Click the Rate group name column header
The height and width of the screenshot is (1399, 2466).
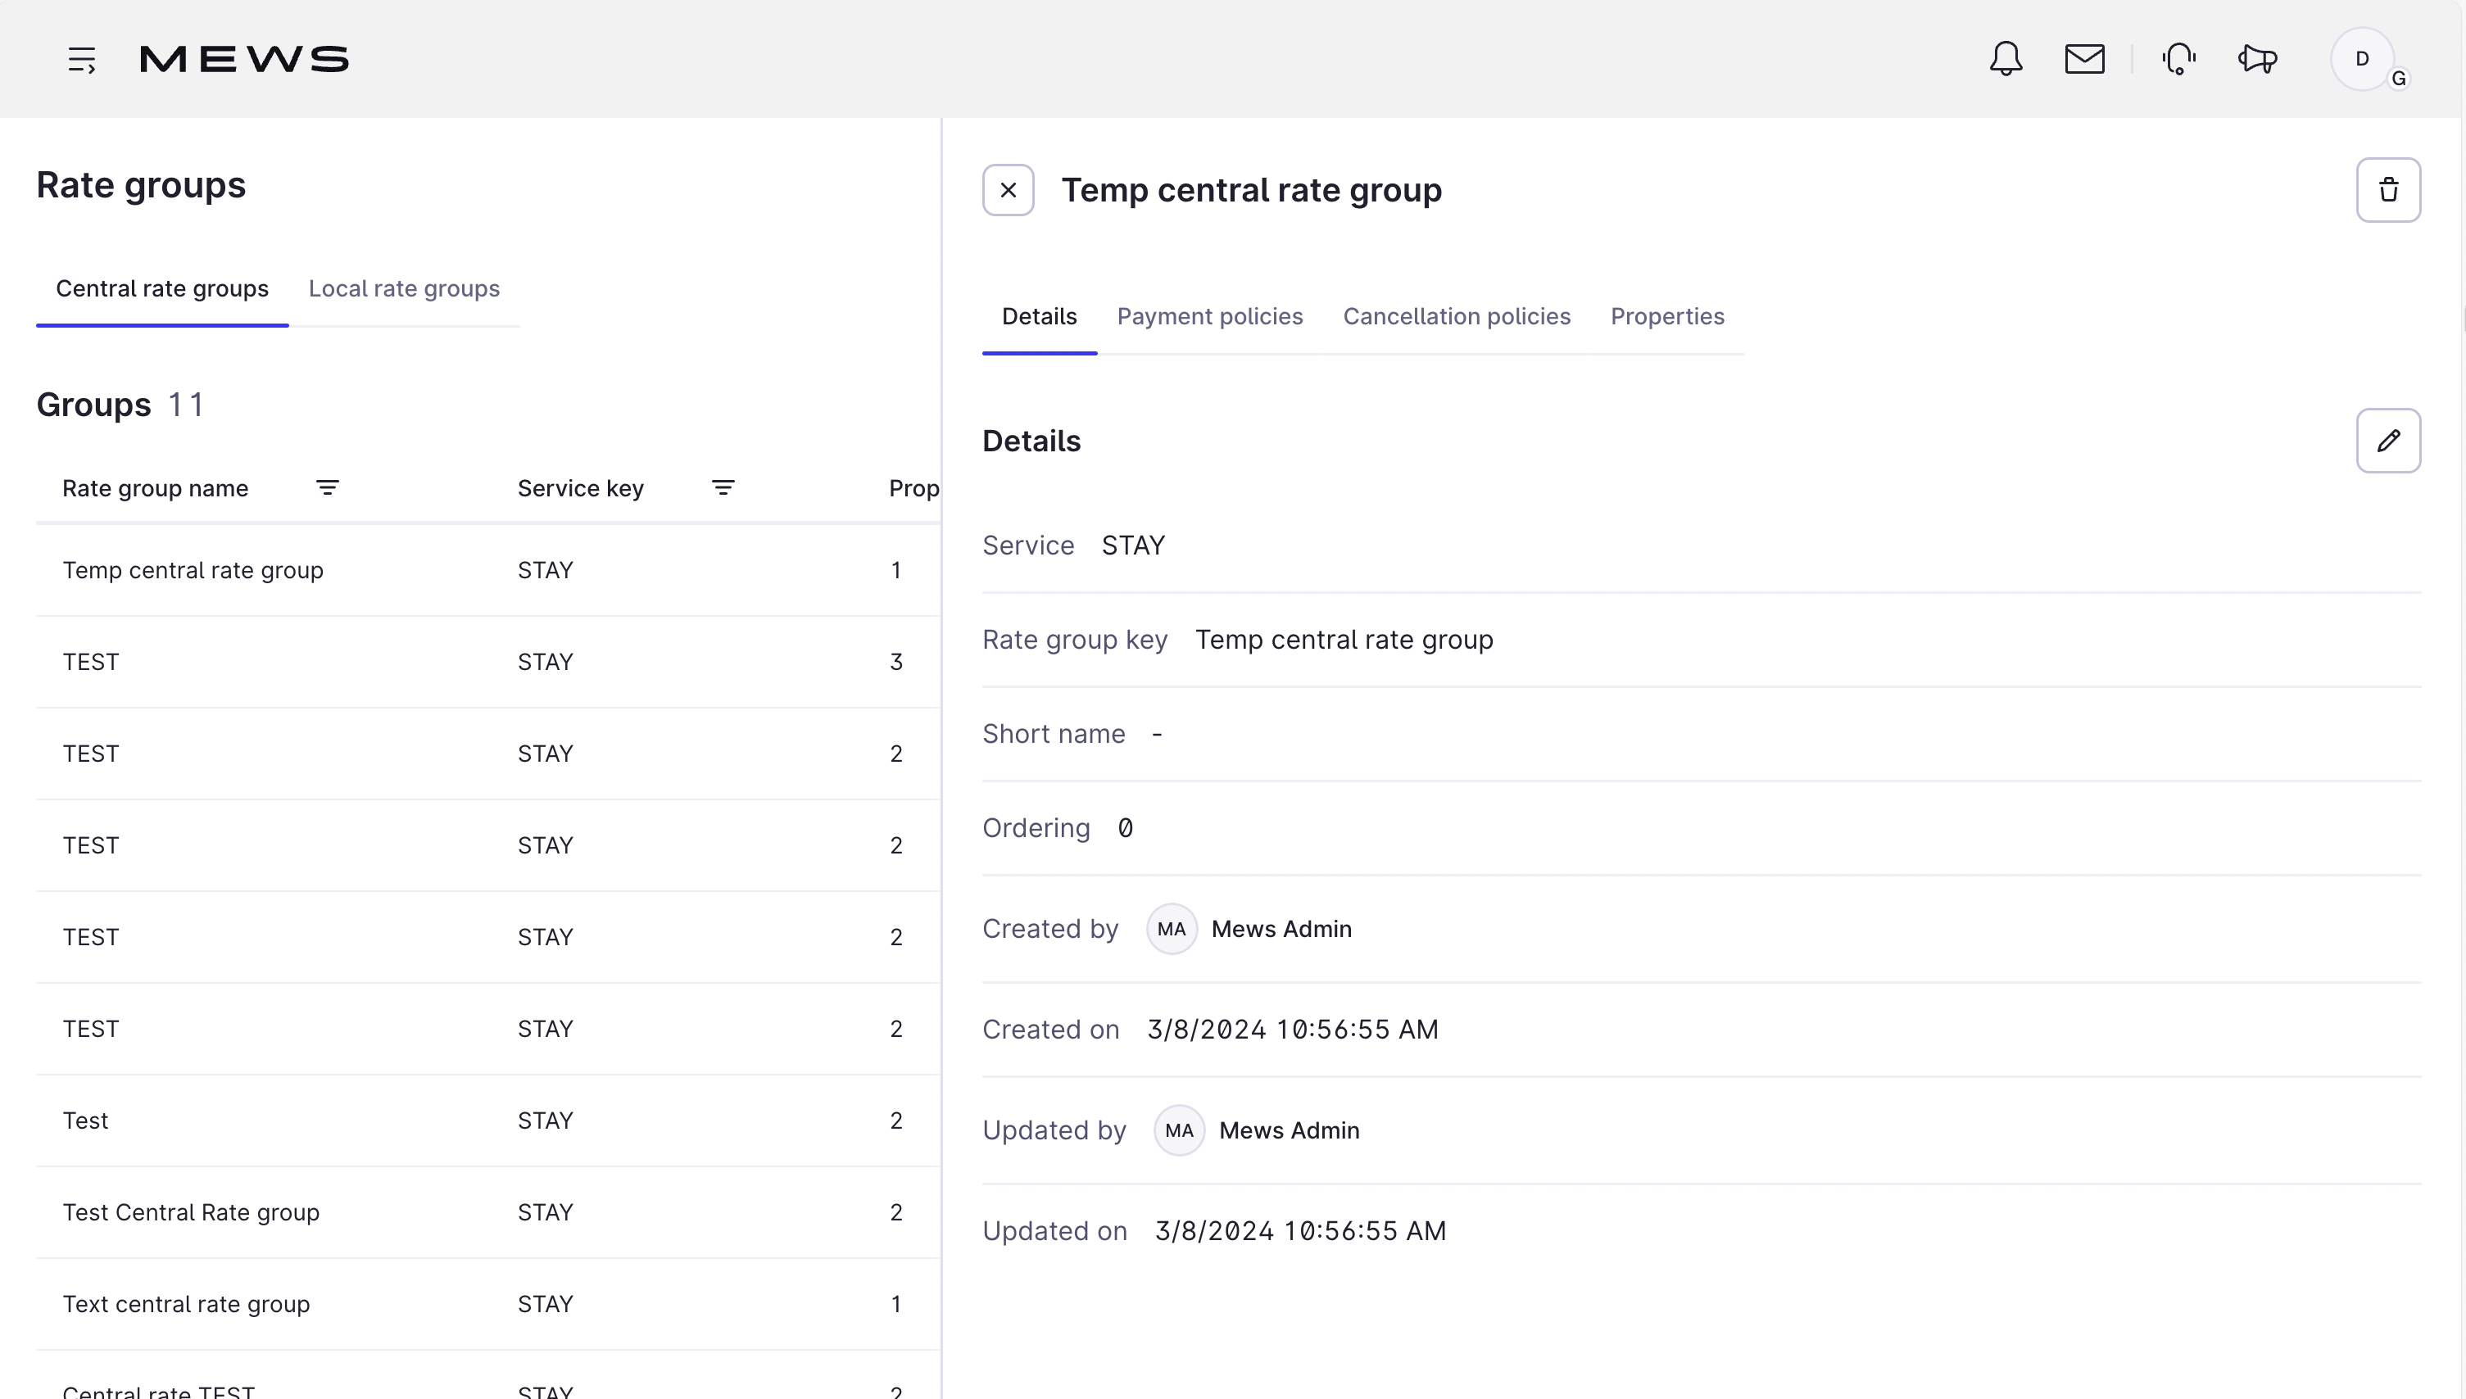156,488
